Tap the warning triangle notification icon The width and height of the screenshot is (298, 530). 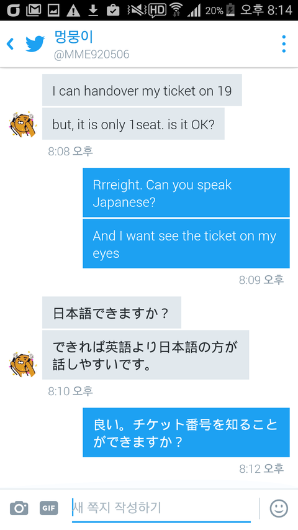coord(73,11)
